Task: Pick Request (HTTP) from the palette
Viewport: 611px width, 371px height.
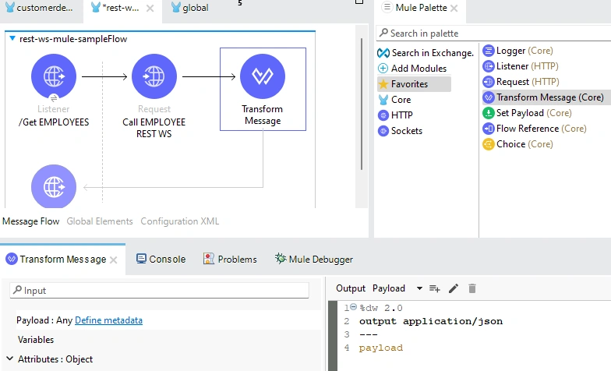Action: click(521, 81)
